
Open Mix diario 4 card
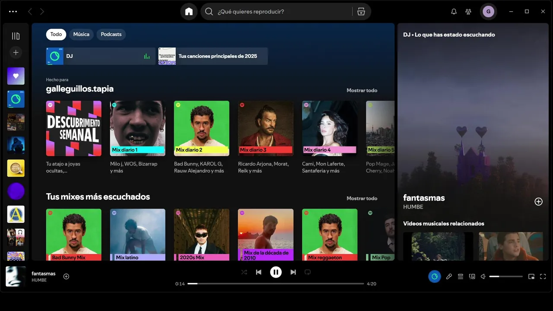pyautogui.click(x=330, y=137)
